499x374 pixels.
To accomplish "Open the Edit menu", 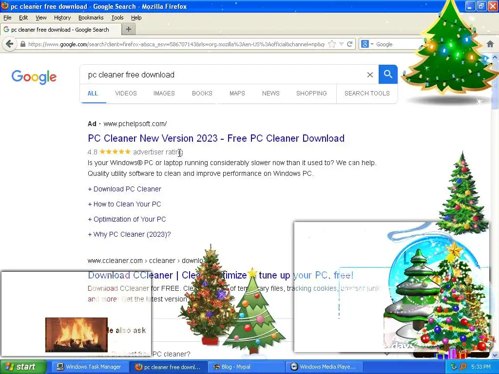I will tap(23, 18).
